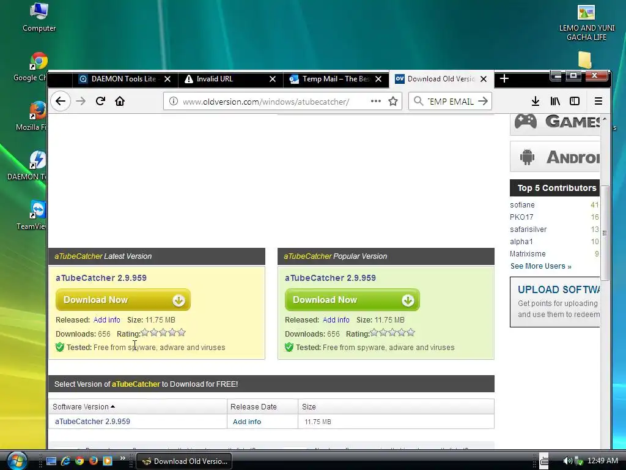Click green Download Now for Popular Version
This screenshot has width=626, height=470.
click(x=352, y=300)
